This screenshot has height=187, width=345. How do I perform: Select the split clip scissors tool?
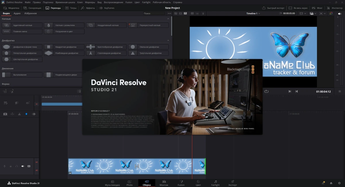pos(19,114)
